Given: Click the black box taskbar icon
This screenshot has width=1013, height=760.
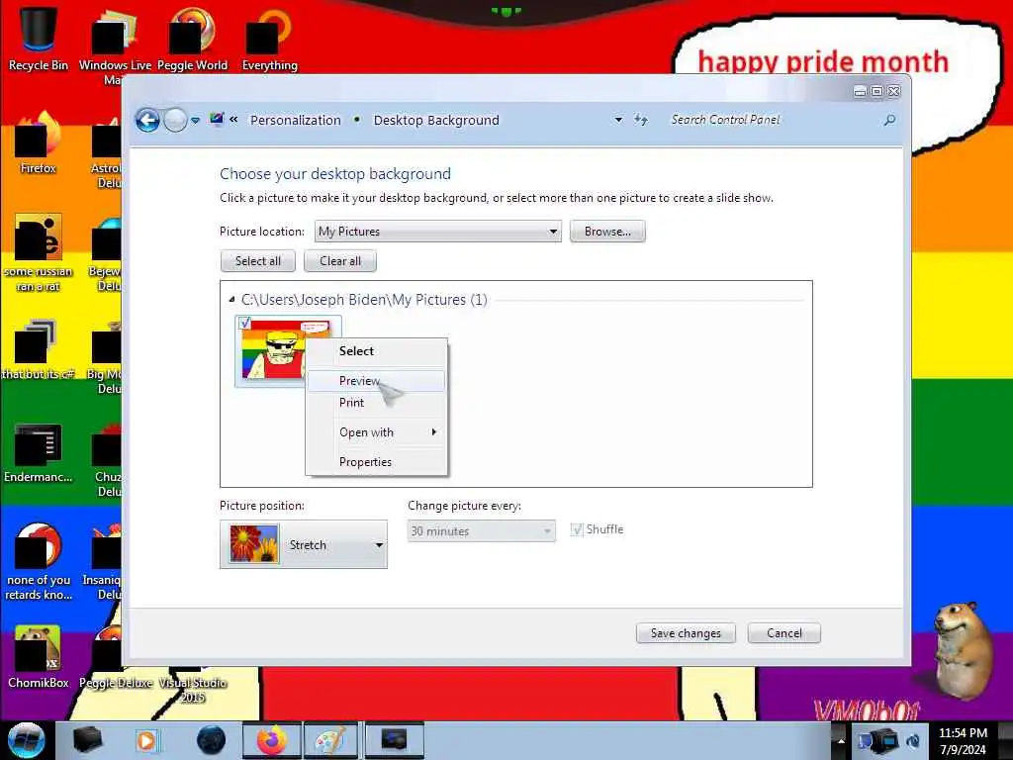Looking at the screenshot, I should (x=88, y=740).
